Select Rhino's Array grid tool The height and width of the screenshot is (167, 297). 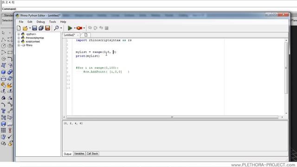point(3,130)
